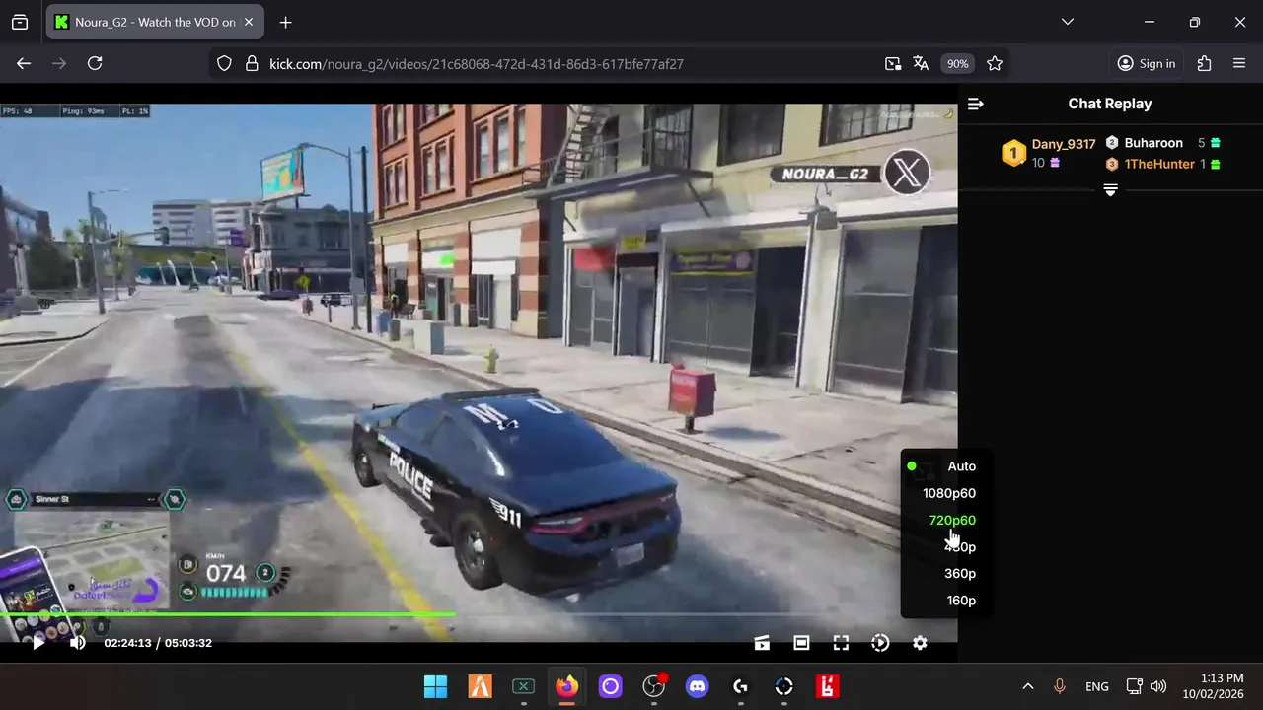Seek on the green video progress bar
The height and width of the screenshot is (710, 1263).
[227, 614]
